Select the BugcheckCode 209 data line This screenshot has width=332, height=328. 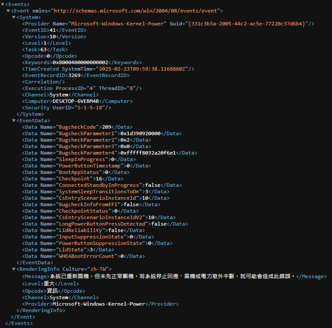[77, 127]
